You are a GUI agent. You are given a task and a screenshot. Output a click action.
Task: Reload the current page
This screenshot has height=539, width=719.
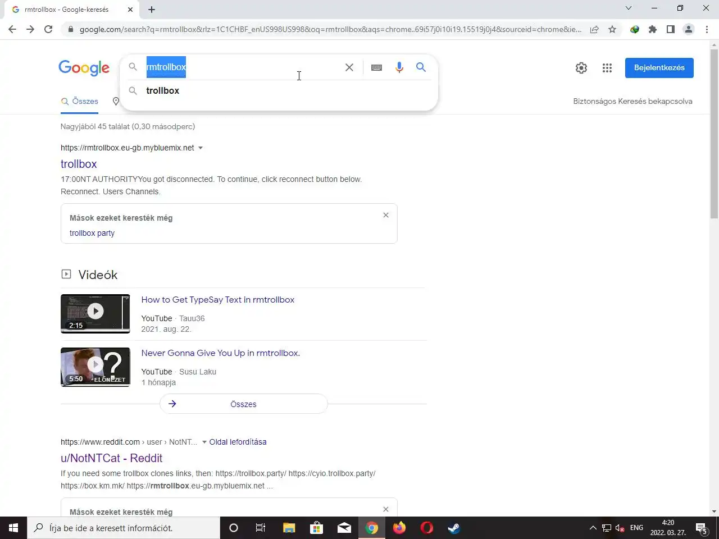pyautogui.click(x=48, y=29)
